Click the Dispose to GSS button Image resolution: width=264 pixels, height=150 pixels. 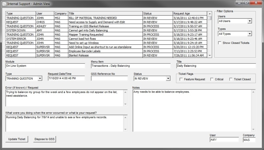coord(45,139)
